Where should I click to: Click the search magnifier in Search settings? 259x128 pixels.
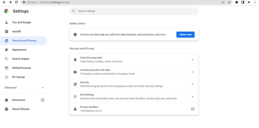73,11
